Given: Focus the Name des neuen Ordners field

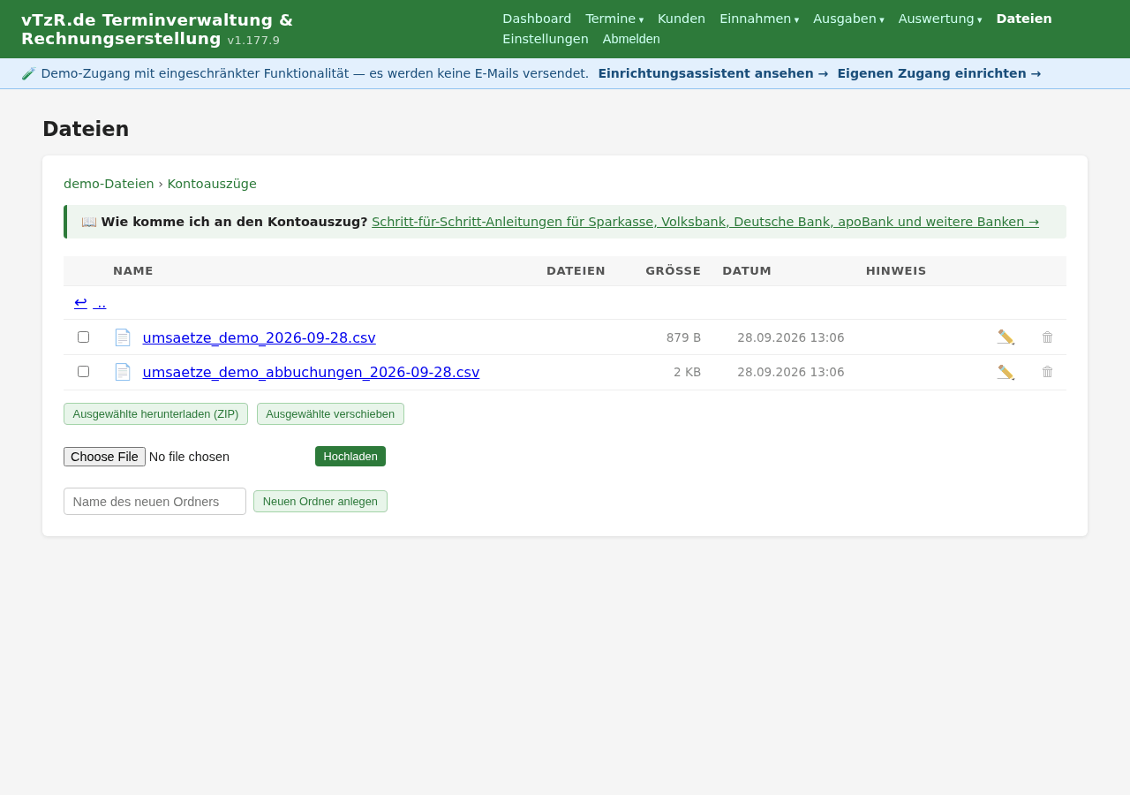Looking at the screenshot, I should point(154,501).
